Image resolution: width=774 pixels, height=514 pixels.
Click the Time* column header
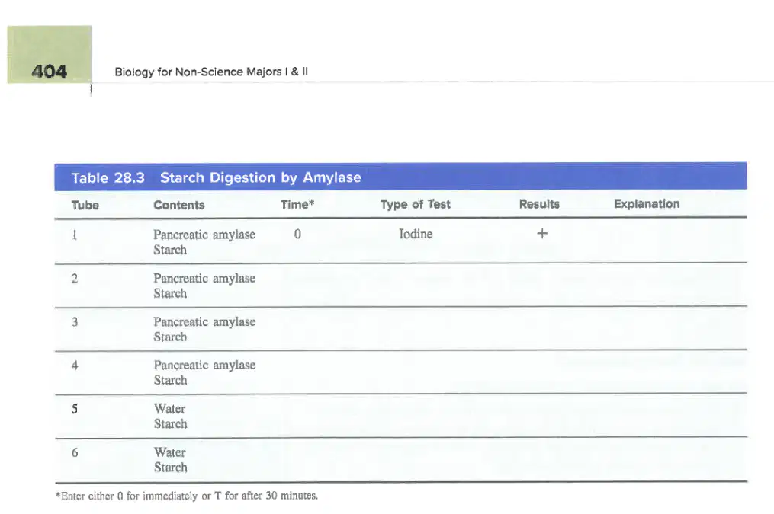[x=297, y=205]
